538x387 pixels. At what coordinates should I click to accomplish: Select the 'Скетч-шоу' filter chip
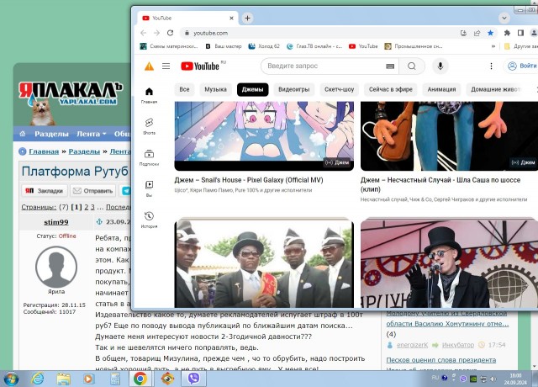coord(339,89)
